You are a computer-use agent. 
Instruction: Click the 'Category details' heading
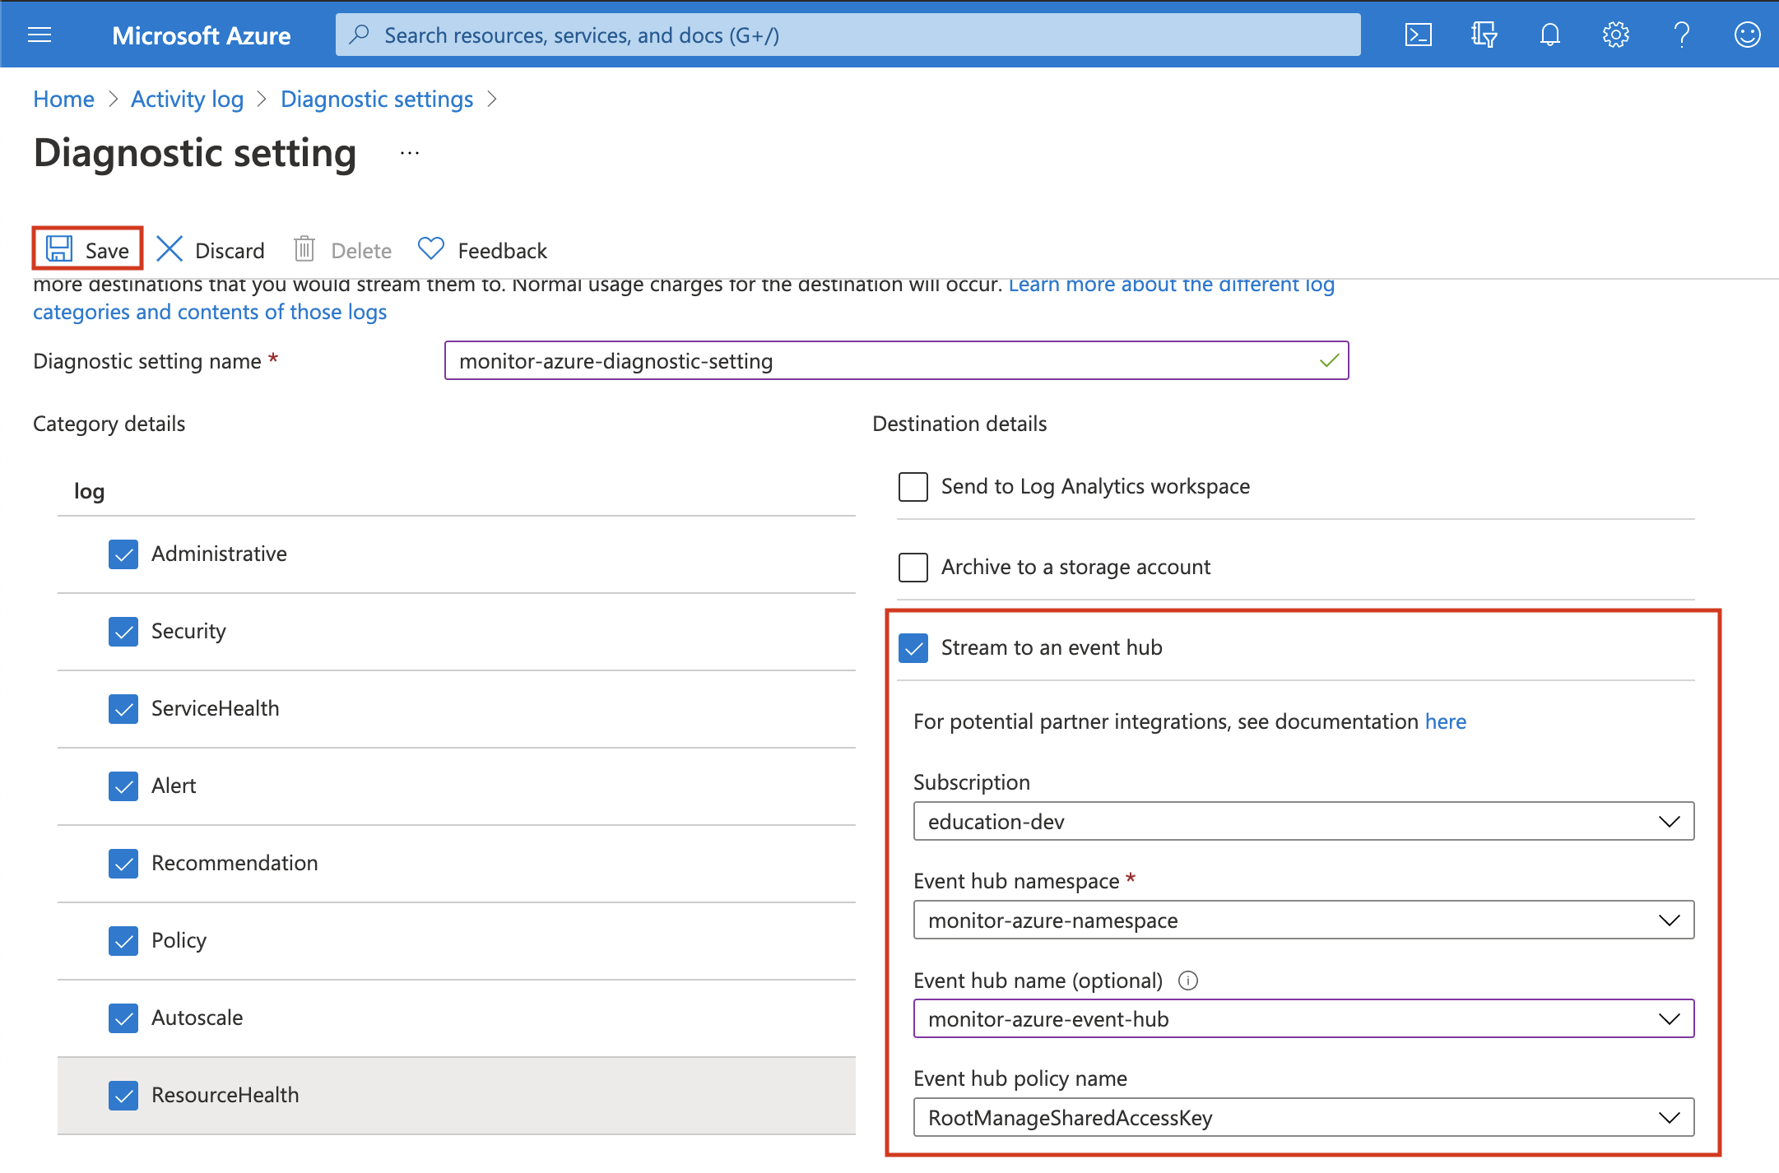(x=109, y=424)
